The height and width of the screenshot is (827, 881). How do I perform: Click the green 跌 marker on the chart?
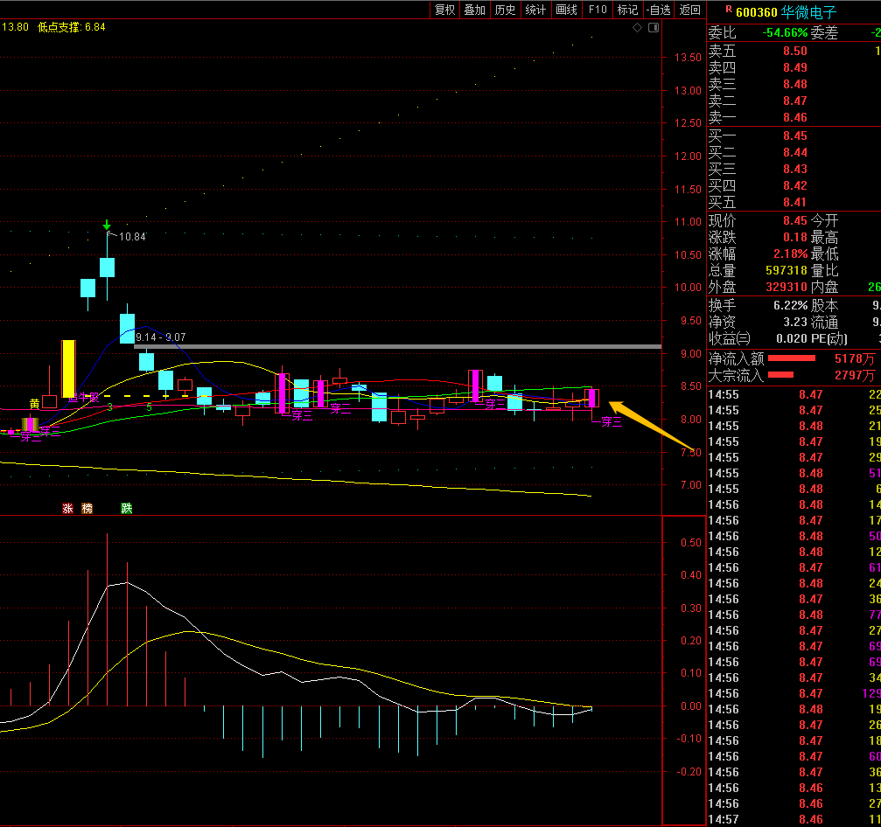(x=126, y=508)
